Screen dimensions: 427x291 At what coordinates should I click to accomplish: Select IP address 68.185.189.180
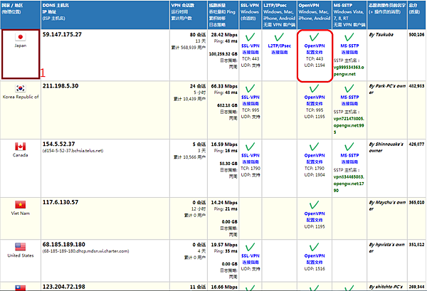64,245
